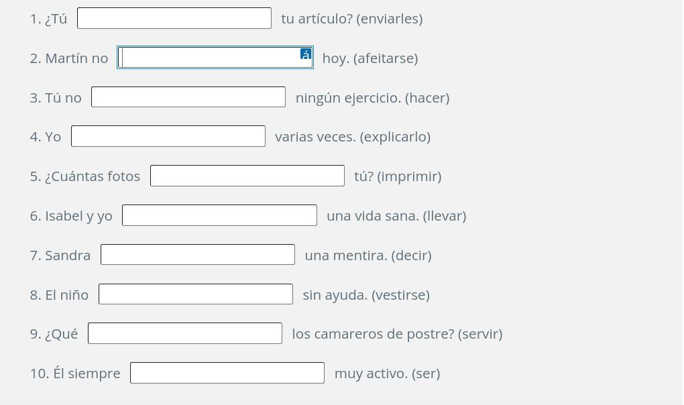Click the text 'una mentira. (decir)'
684x405 pixels.
click(368, 255)
